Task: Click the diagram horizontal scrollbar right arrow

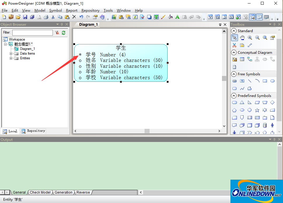Action: tap(219, 131)
